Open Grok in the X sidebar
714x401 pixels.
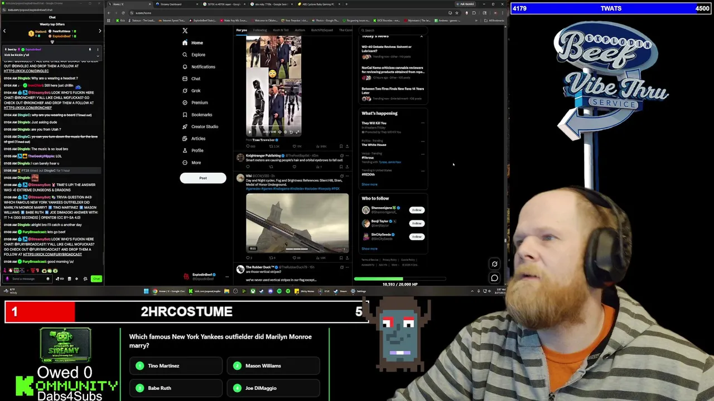(191, 91)
